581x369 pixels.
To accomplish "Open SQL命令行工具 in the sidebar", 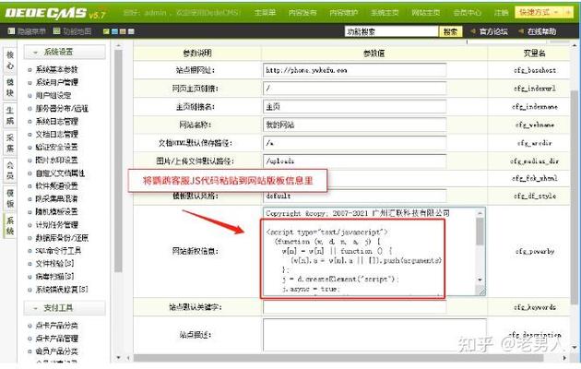I will tap(58, 250).
